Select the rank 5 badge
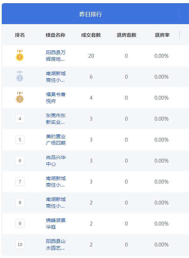Viewport: 189px width, 258px height. [x=20, y=139]
